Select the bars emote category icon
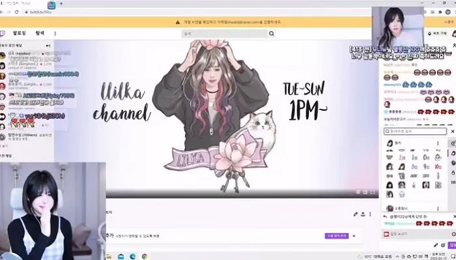 click(x=453, y=182)
